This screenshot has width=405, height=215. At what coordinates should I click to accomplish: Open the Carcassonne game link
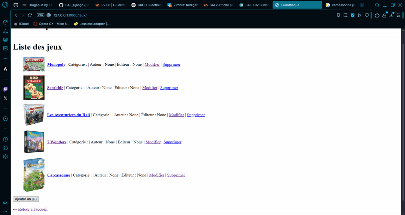[59, 175]
